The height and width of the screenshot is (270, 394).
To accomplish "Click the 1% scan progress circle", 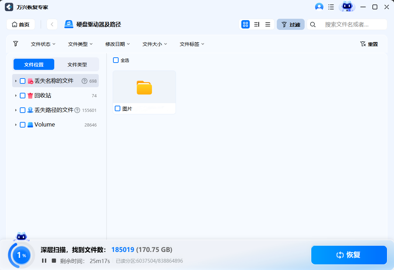I will click(21, 255).
